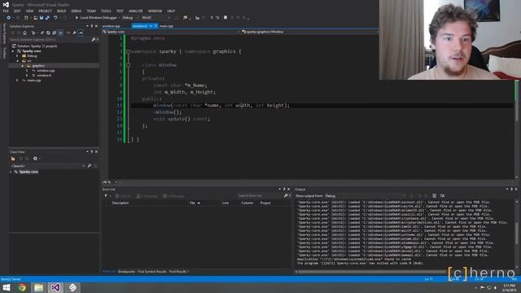Switch to the main.cpp editor tab
521x293 pixels.
point(166,26)
